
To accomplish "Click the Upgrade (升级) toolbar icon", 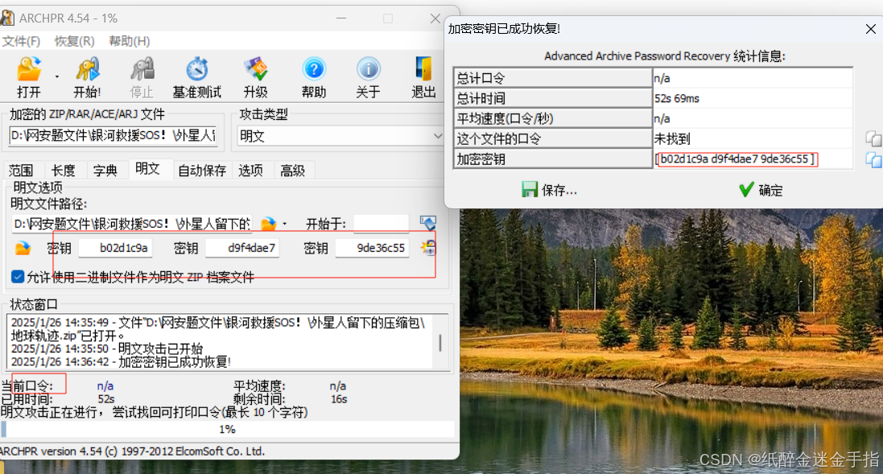I will (x=256, y=77).
